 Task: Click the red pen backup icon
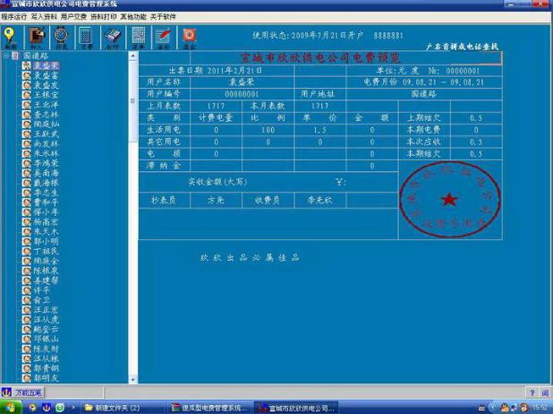pos(163,36)
